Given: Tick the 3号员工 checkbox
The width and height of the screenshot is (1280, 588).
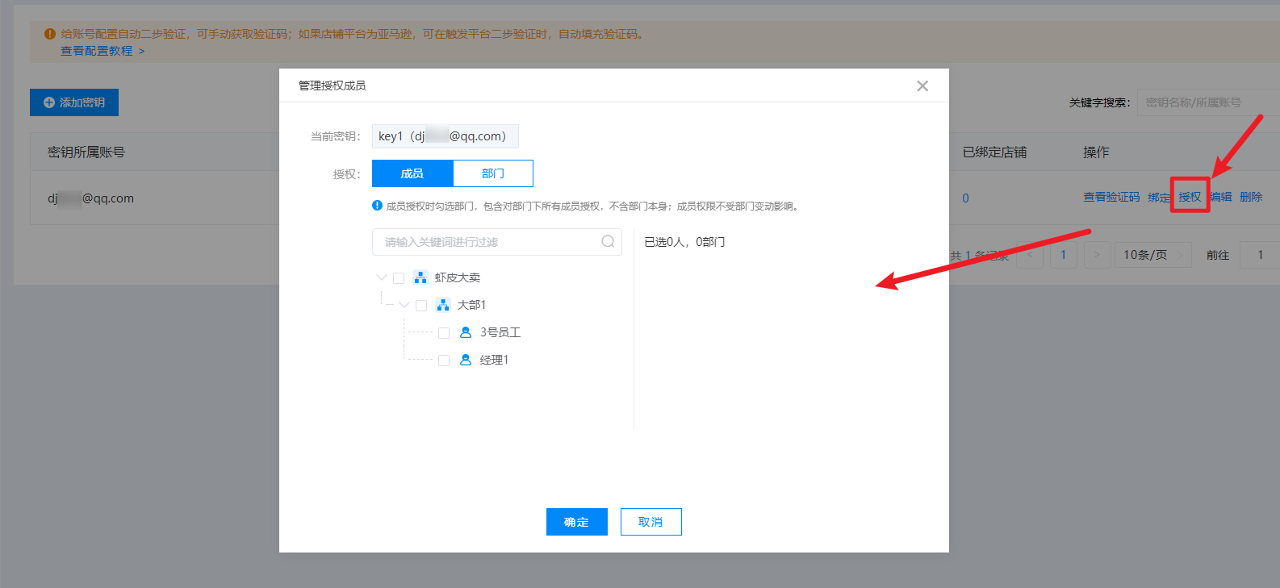Looking at the screenshot, I should pos(444,333).
